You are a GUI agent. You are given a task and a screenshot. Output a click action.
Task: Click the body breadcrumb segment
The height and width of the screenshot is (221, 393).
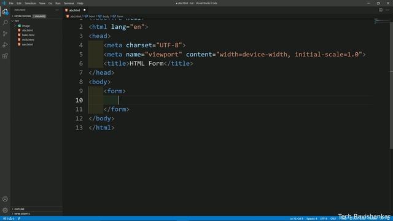(x=106, y=17)
